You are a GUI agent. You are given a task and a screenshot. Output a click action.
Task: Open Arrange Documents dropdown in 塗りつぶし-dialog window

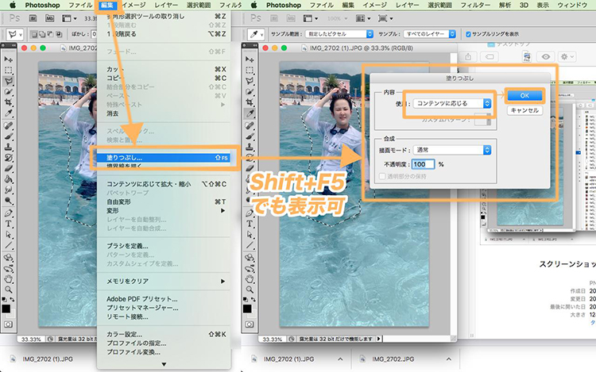(x=362, y=18)
